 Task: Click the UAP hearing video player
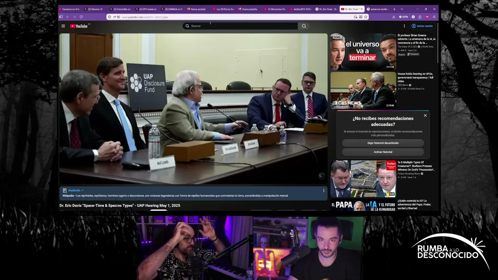tap(193, 108)
